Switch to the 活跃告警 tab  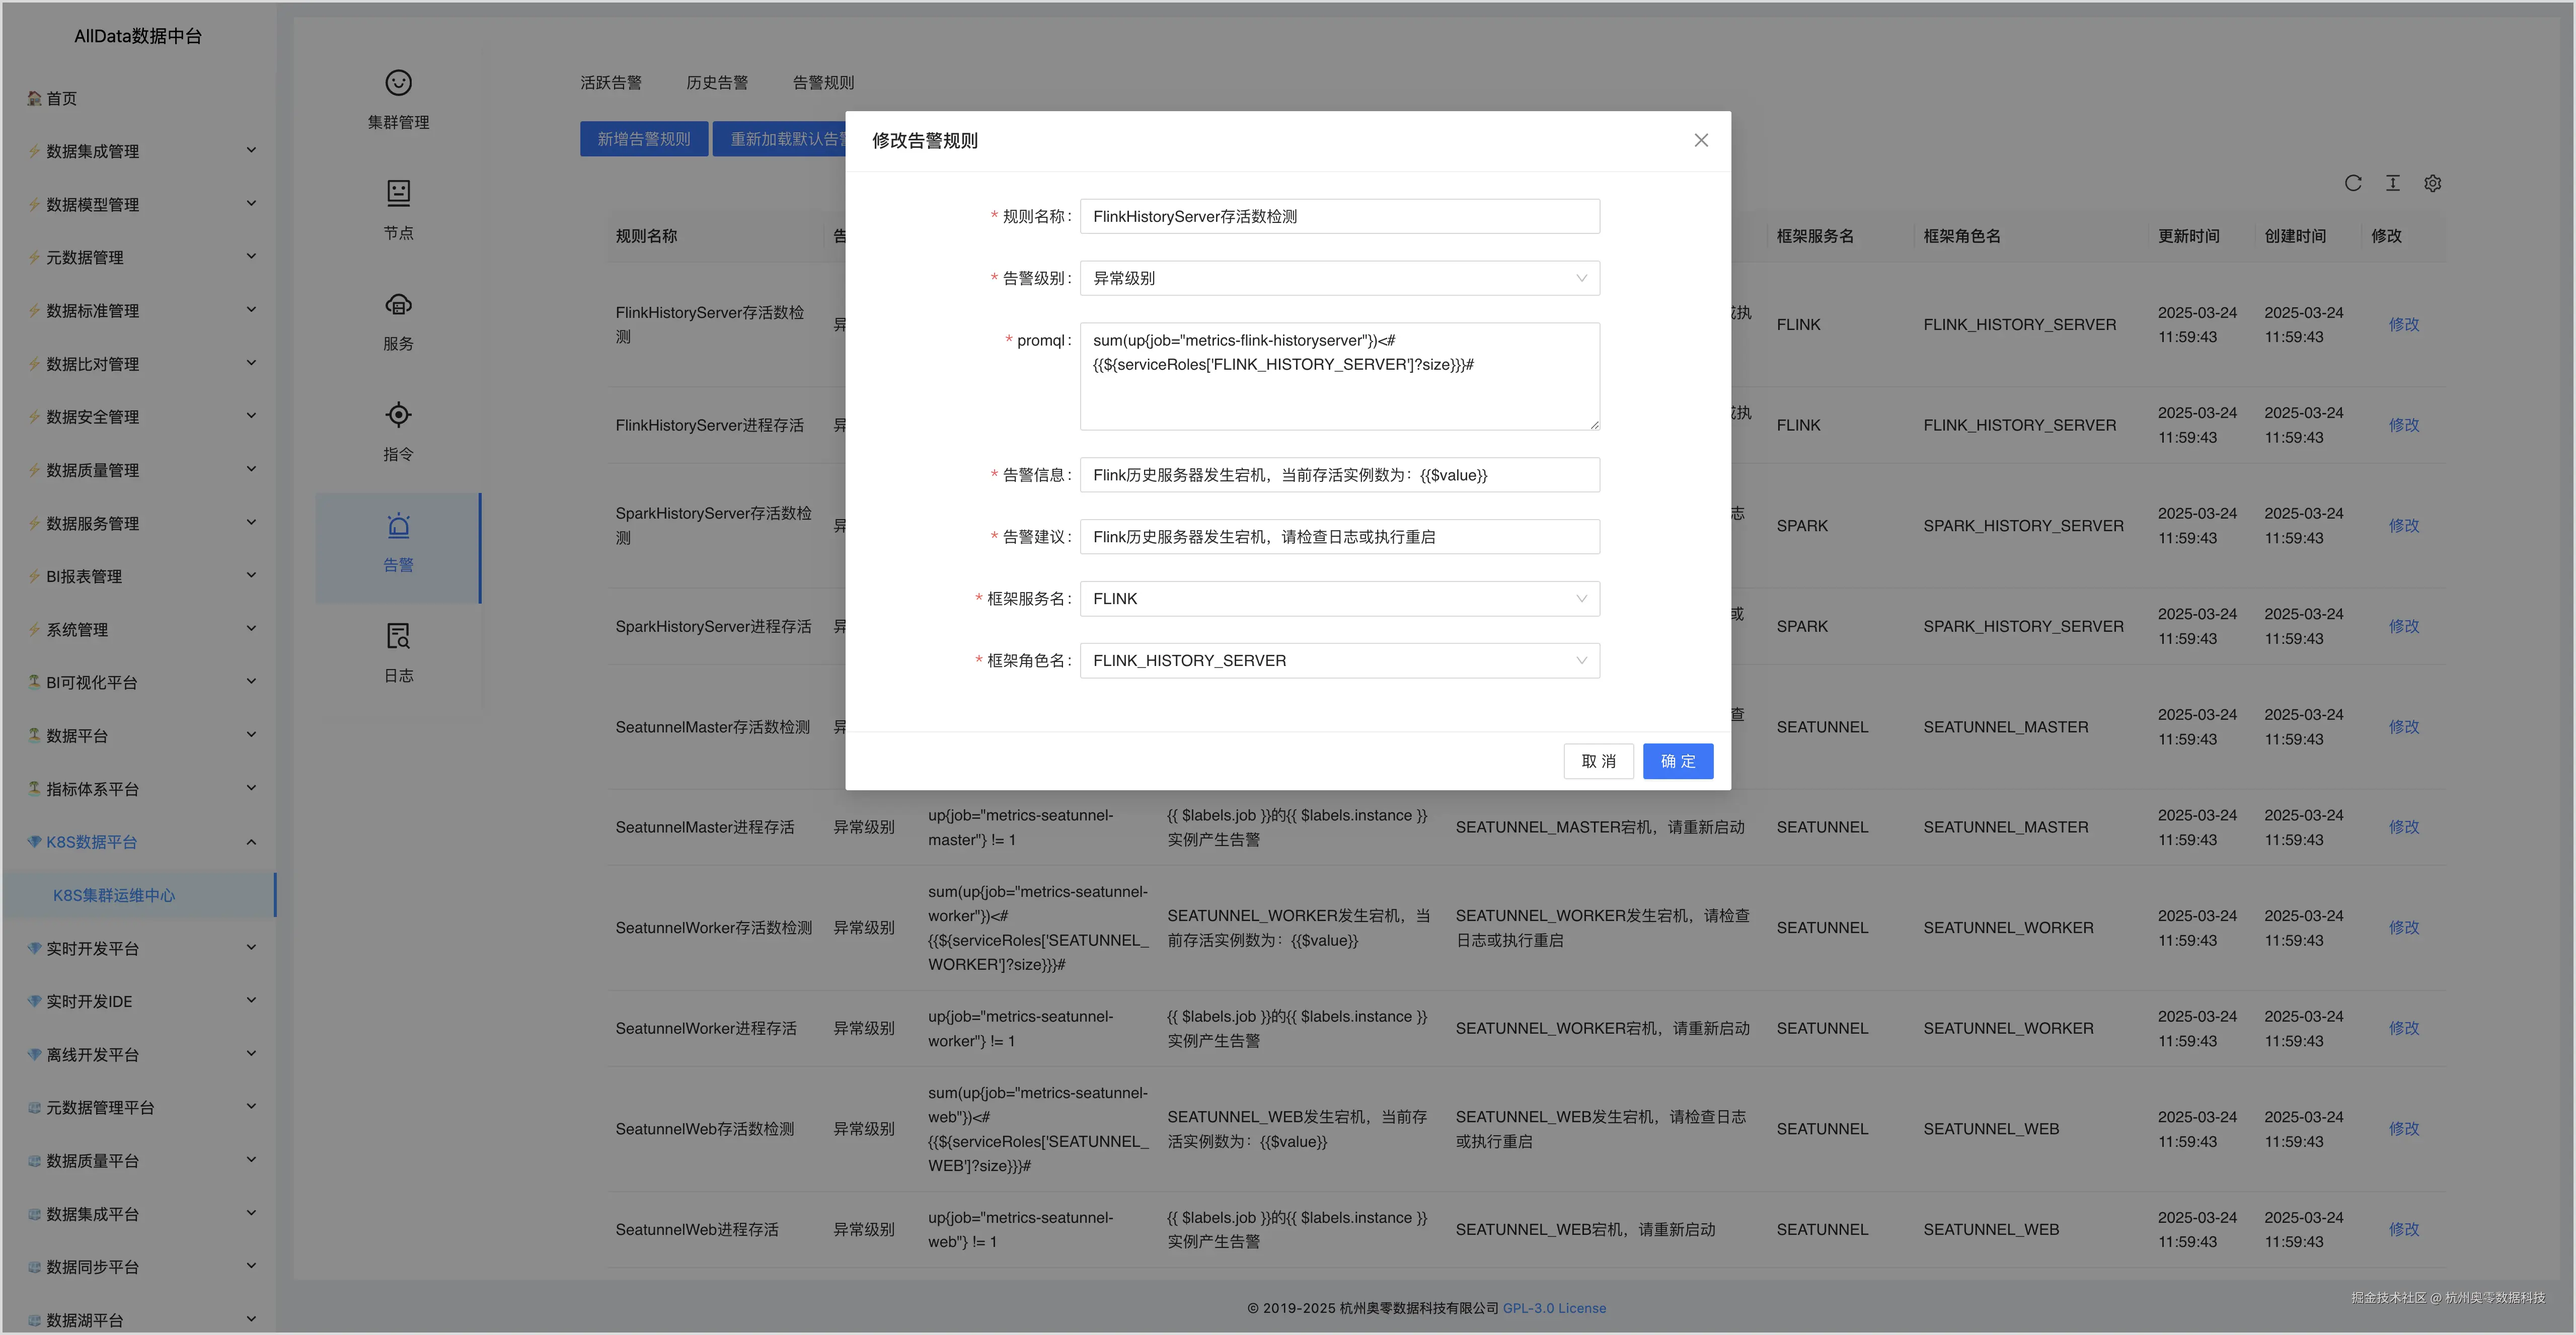coord(610,83)
